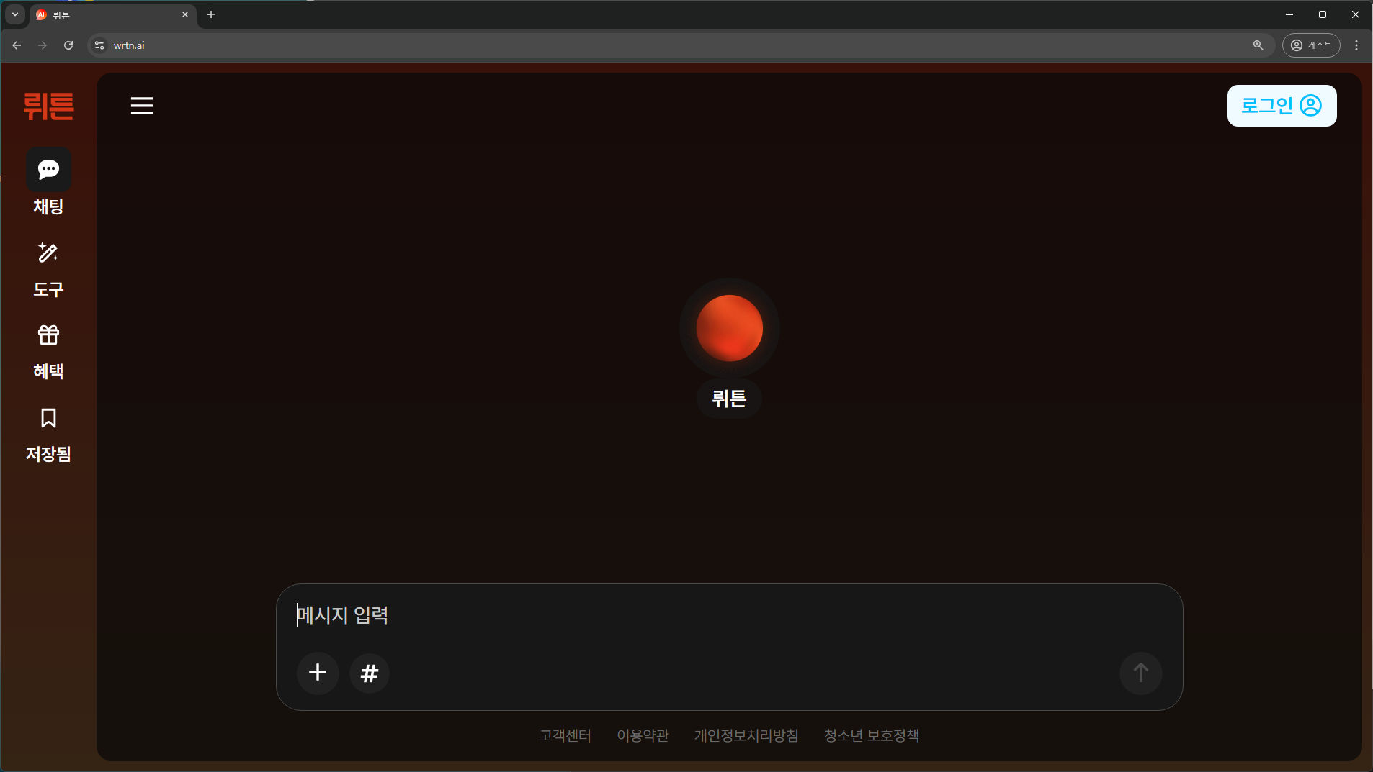1373x772 pixels.
Task: Open the 개인정보처리방침 privacy link
Action: pyautogui.click(x=746, y=735)
